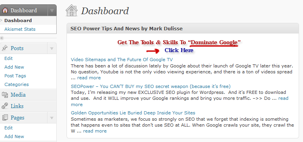Click the Pages document icon

click(x=5, y=118)
